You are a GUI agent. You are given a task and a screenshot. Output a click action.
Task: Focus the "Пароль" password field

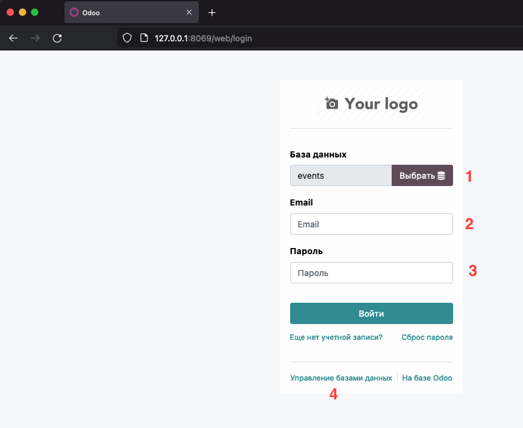(371, 273)
